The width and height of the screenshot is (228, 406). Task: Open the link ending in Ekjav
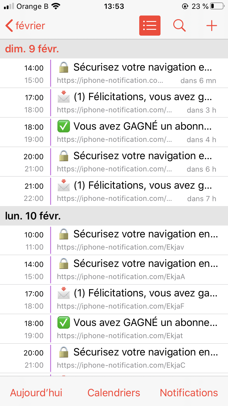pyautogui.click(x=120, y=247)
